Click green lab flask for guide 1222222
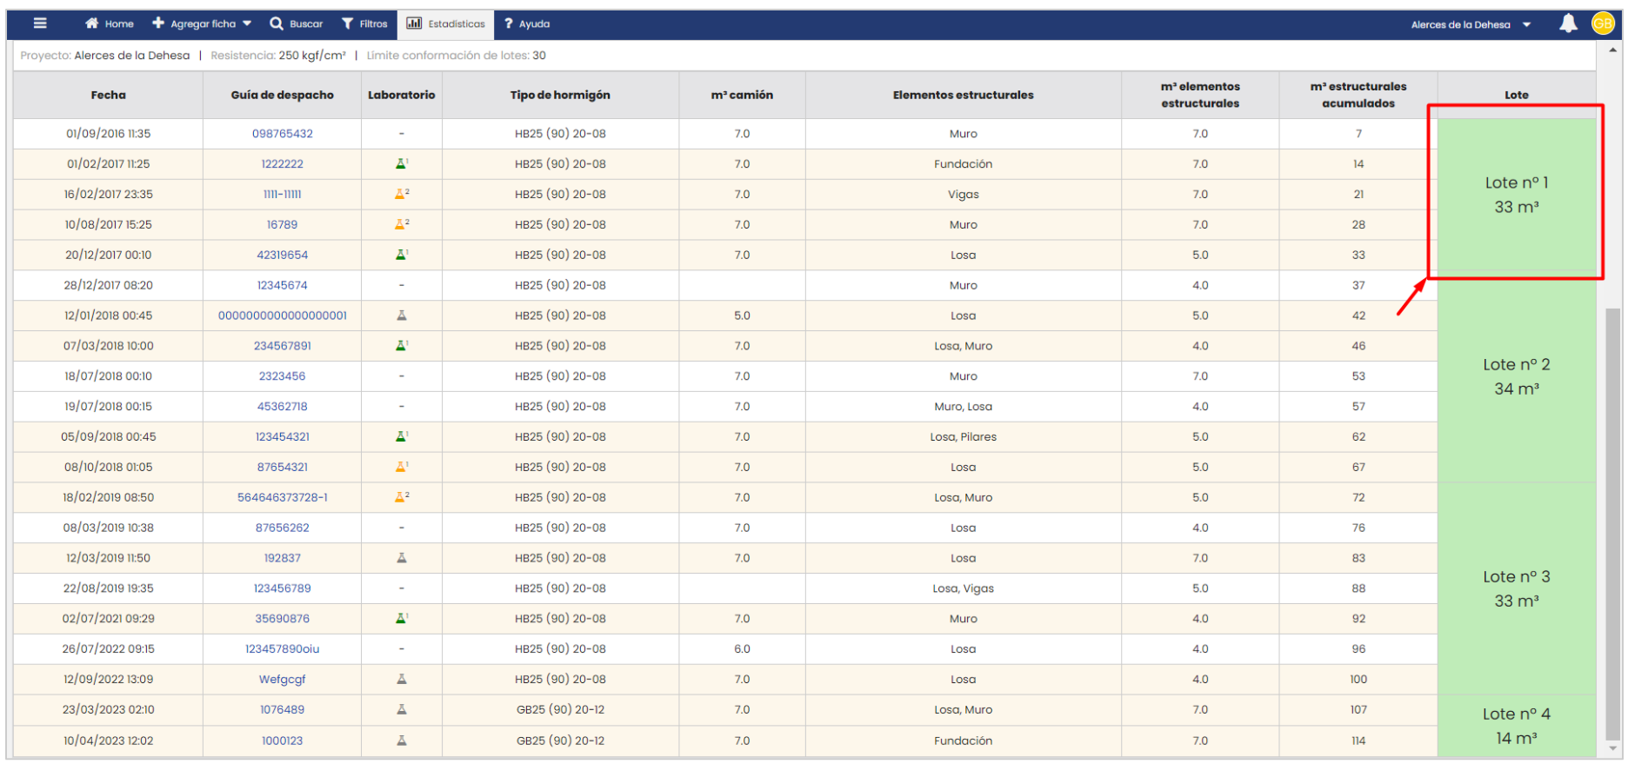Viewport: 1628px width, 764px height. point(401,163)
